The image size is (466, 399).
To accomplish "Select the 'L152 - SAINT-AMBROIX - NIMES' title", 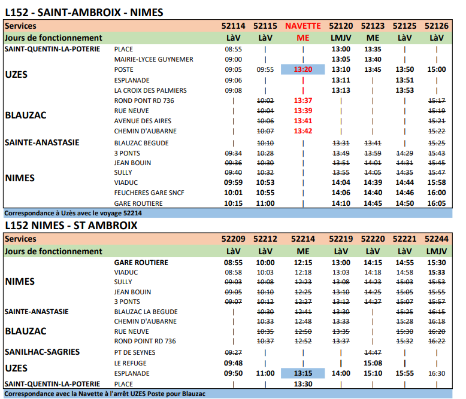I will point(84,13).
